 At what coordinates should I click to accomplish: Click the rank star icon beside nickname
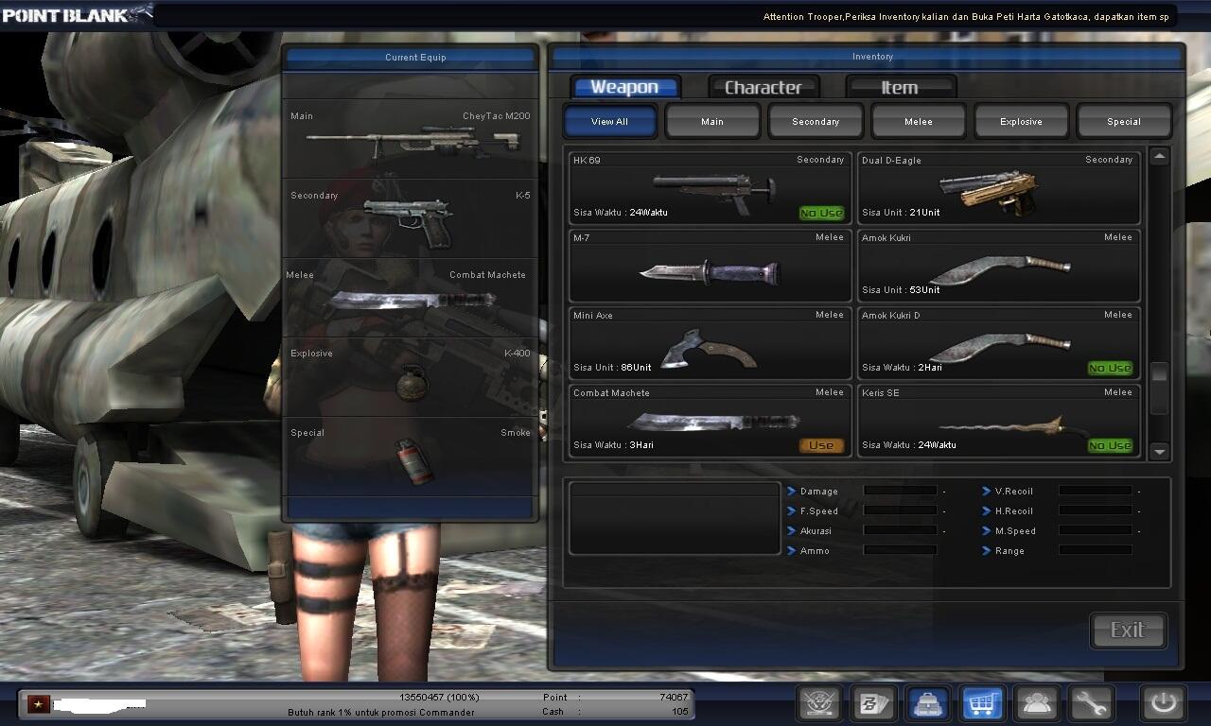39,703
